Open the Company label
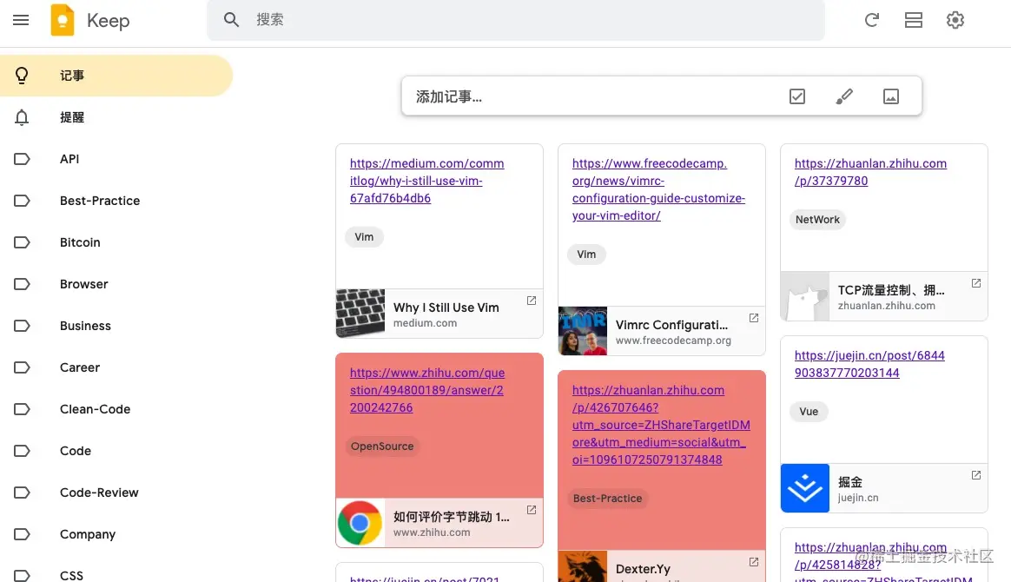The height and width of the screenshot is (582, 1011). 116,534
